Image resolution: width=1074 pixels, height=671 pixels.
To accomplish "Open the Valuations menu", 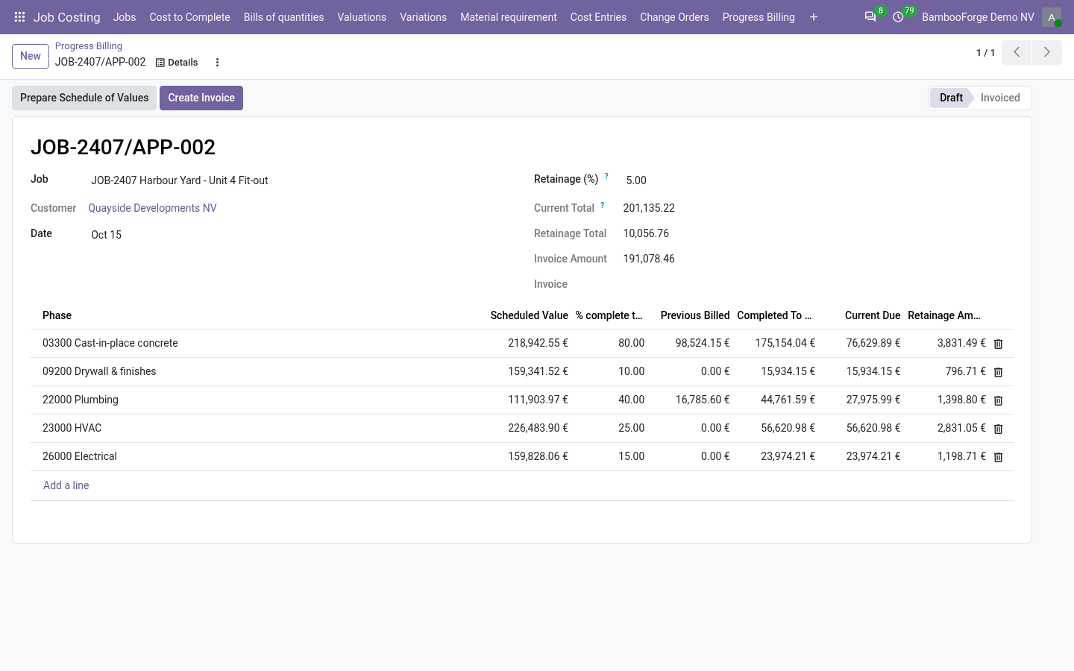I will pos(362,17).
